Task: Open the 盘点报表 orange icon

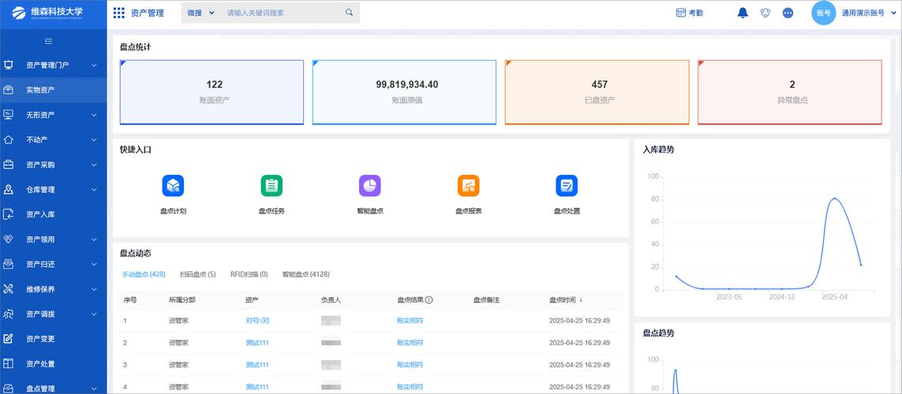Action: coord(468,185)
